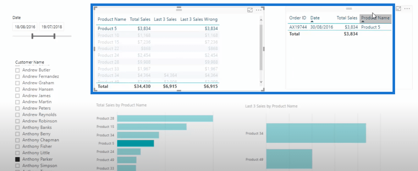The image size is (418, 171).
Task: Click Product Name header in Order ID table
Action: click(376, 18)
